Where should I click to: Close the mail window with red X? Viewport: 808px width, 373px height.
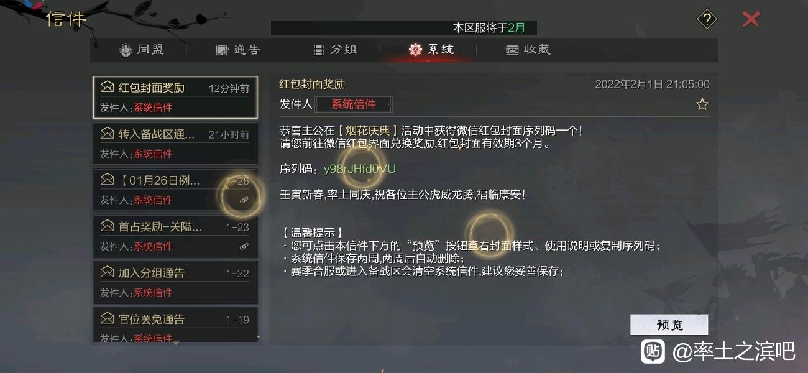click(751, 19)
